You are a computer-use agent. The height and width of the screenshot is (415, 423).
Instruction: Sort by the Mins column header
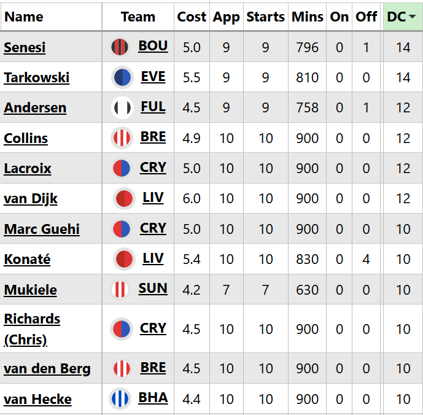tap(308, 17)
